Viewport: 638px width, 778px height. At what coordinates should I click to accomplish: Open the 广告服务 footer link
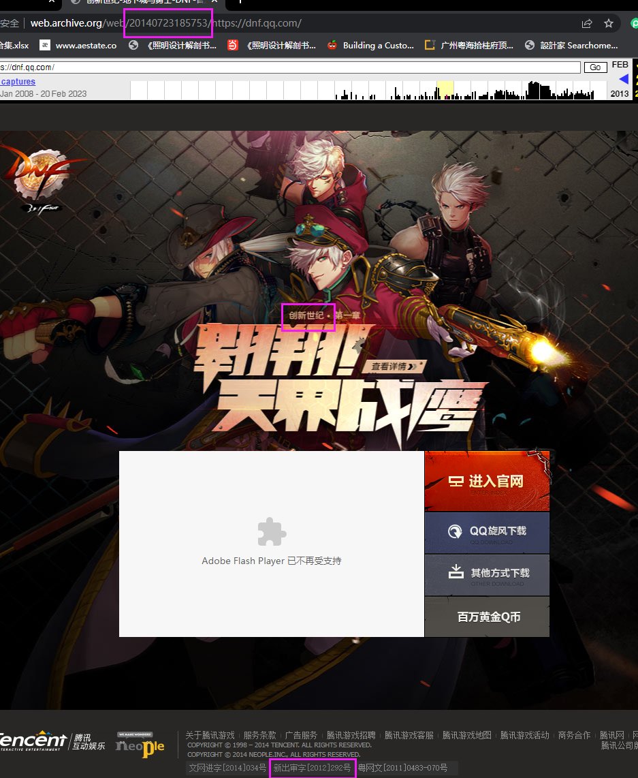click(301, 735)
